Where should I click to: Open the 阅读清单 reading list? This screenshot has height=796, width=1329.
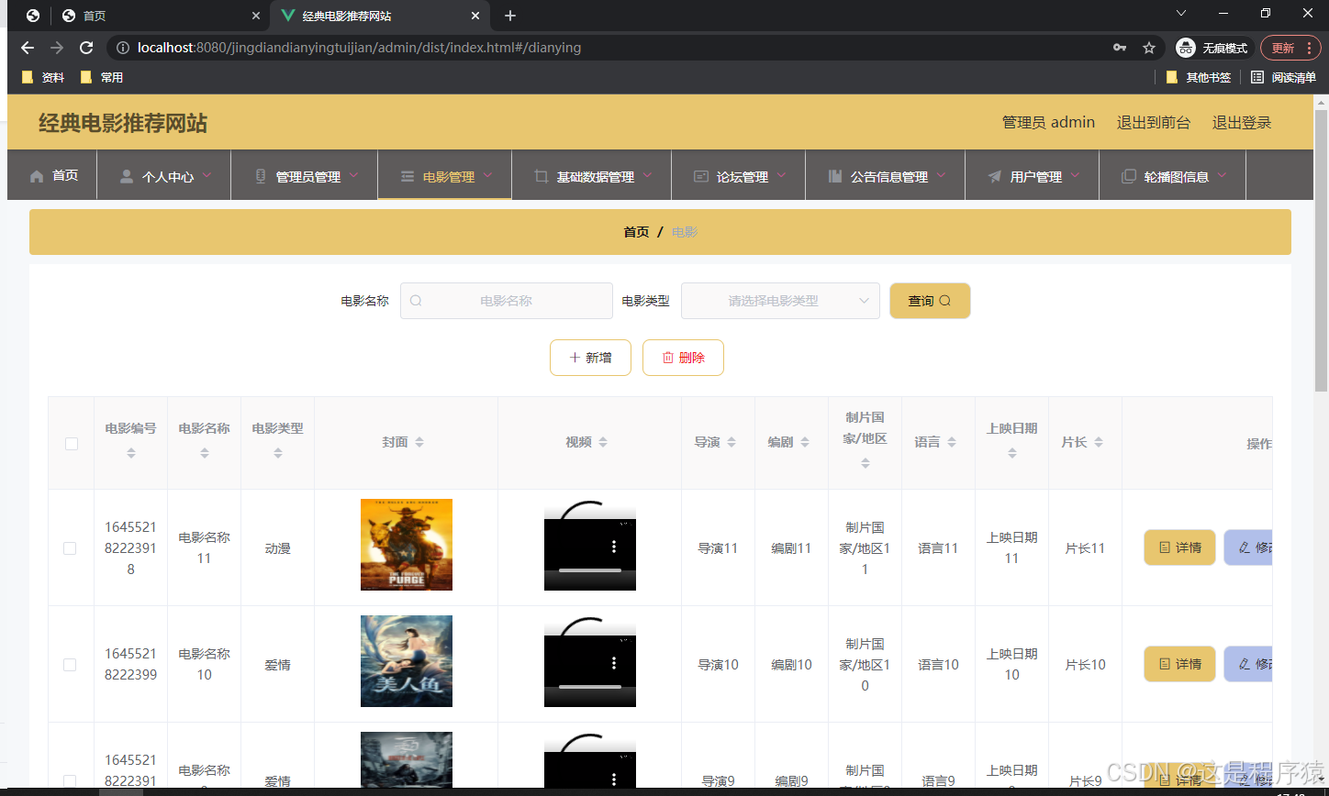pyautogui.click(x=1283, y=78)
